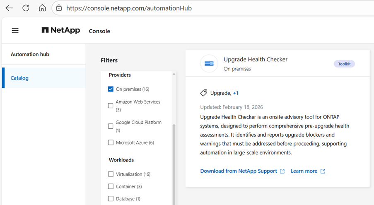Click the filters scrollbar up arrow

point(174,74)
